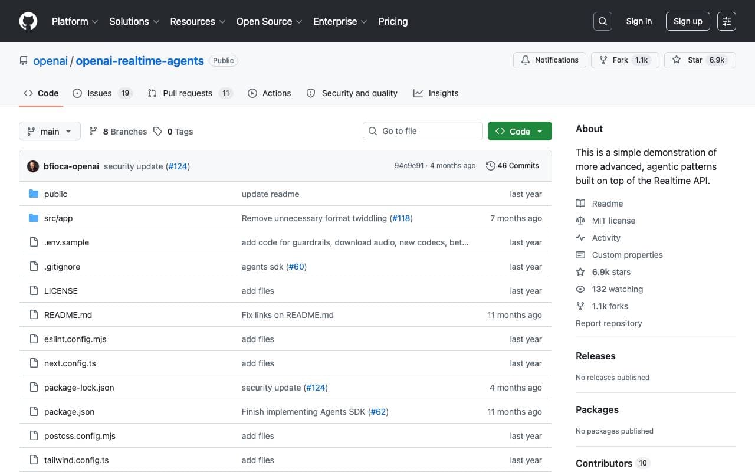Click the .env.sample file icon
755x472 pixels.
(x=34, y=242)
